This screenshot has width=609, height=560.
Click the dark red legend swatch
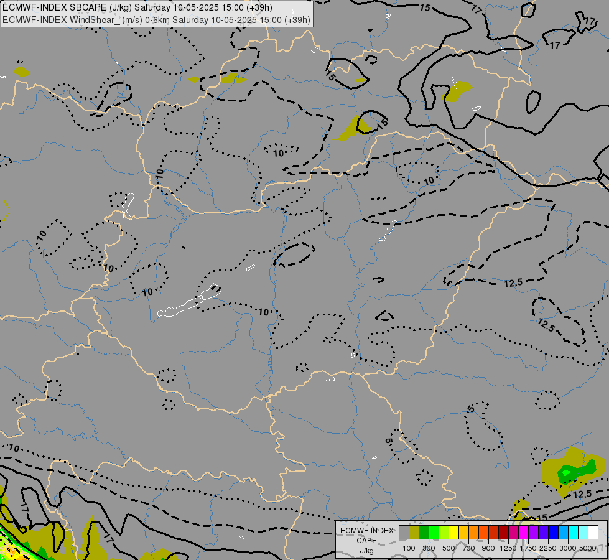tap(503, 532)
